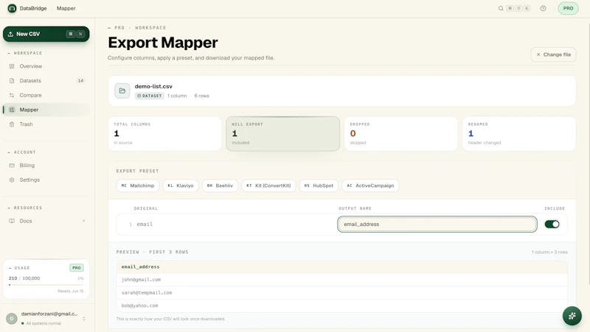Click the PRO badge in top bar
Screen dimensions: 590x332
pos(568,8)
